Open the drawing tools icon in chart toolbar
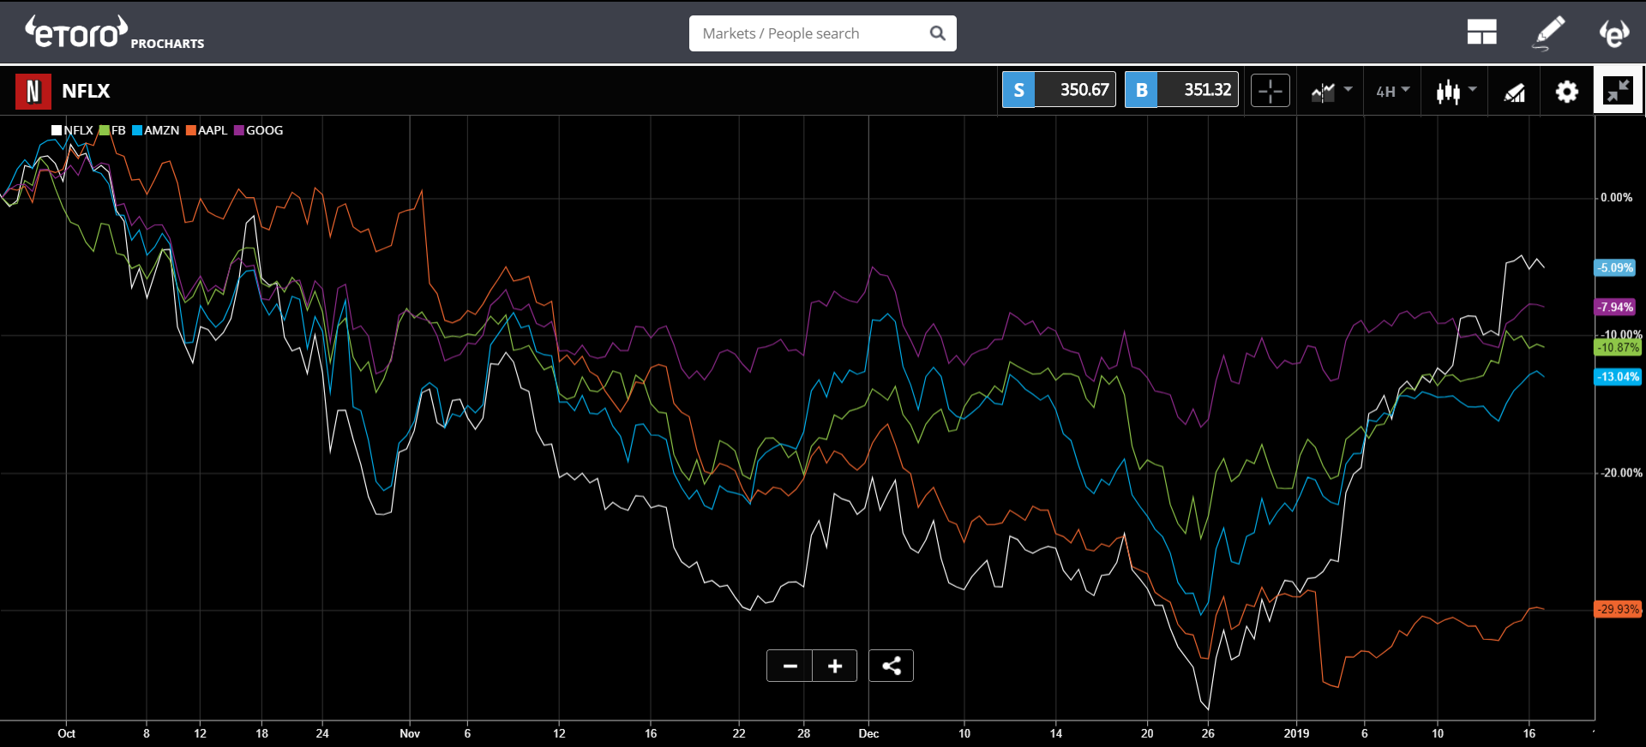Screen dimensions: 1646x747 1515,92
